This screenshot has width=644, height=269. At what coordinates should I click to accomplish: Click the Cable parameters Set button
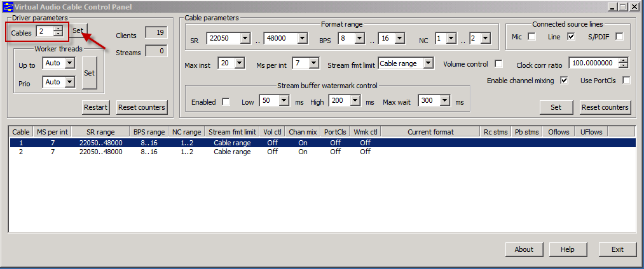(x=556, y=107)
